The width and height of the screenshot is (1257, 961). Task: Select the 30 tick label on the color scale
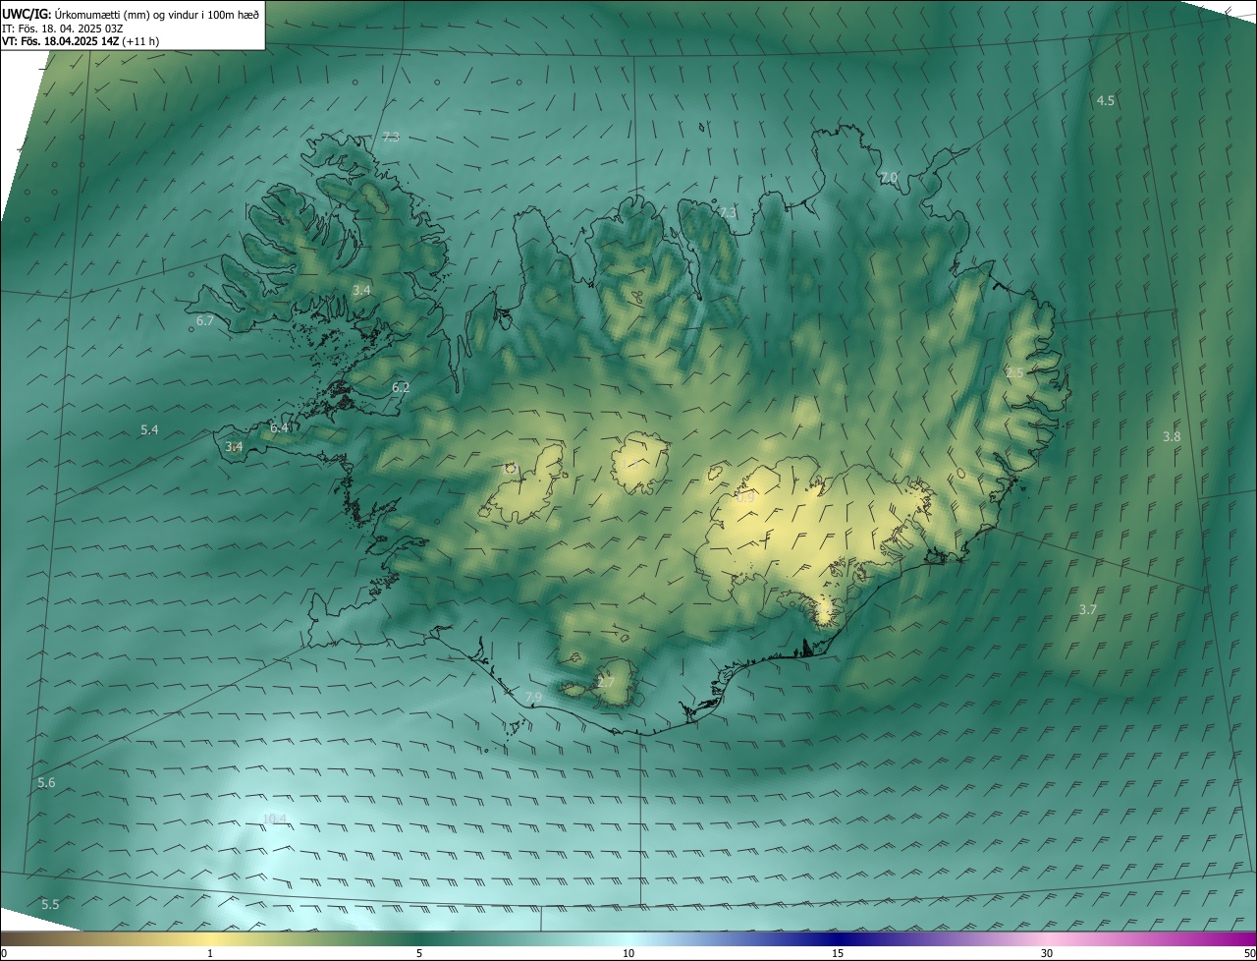click(x=1047, y=954)
